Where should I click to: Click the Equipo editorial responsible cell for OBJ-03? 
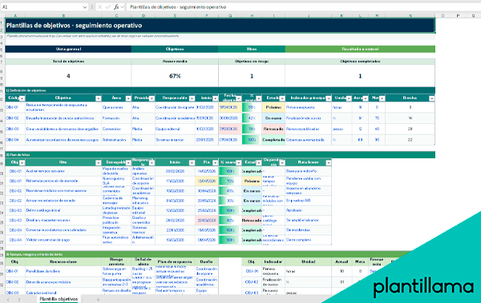(x=175, y=129)
